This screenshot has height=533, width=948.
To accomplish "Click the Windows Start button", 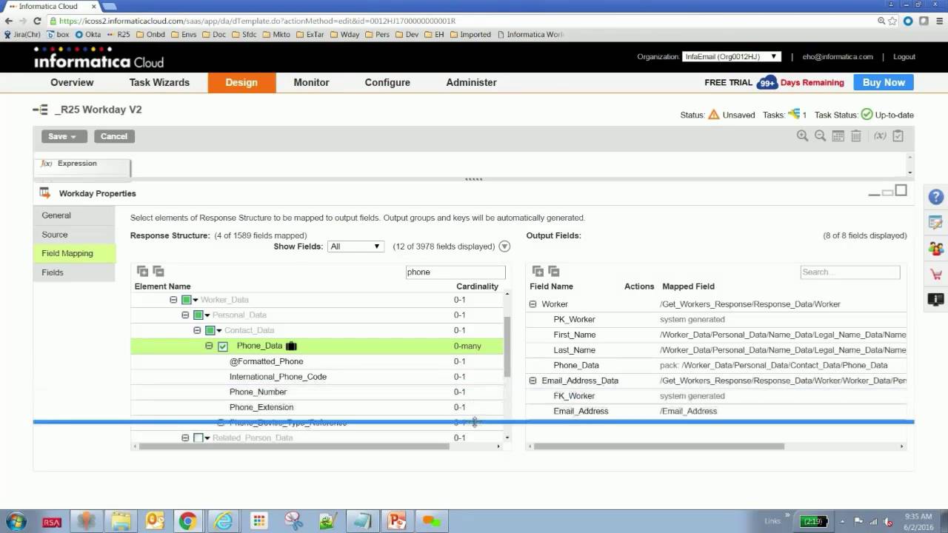I will coord(16,521).
